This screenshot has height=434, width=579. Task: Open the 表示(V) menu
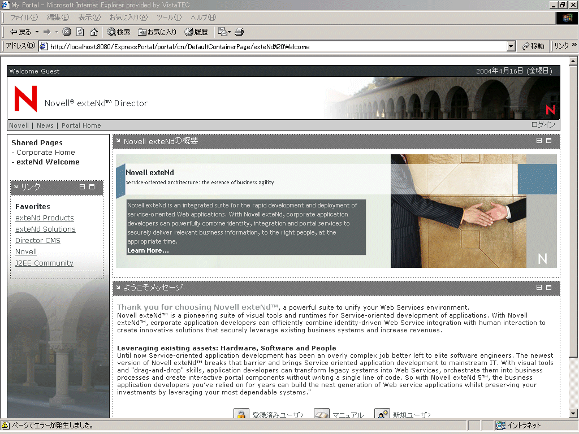coord(89,18)
